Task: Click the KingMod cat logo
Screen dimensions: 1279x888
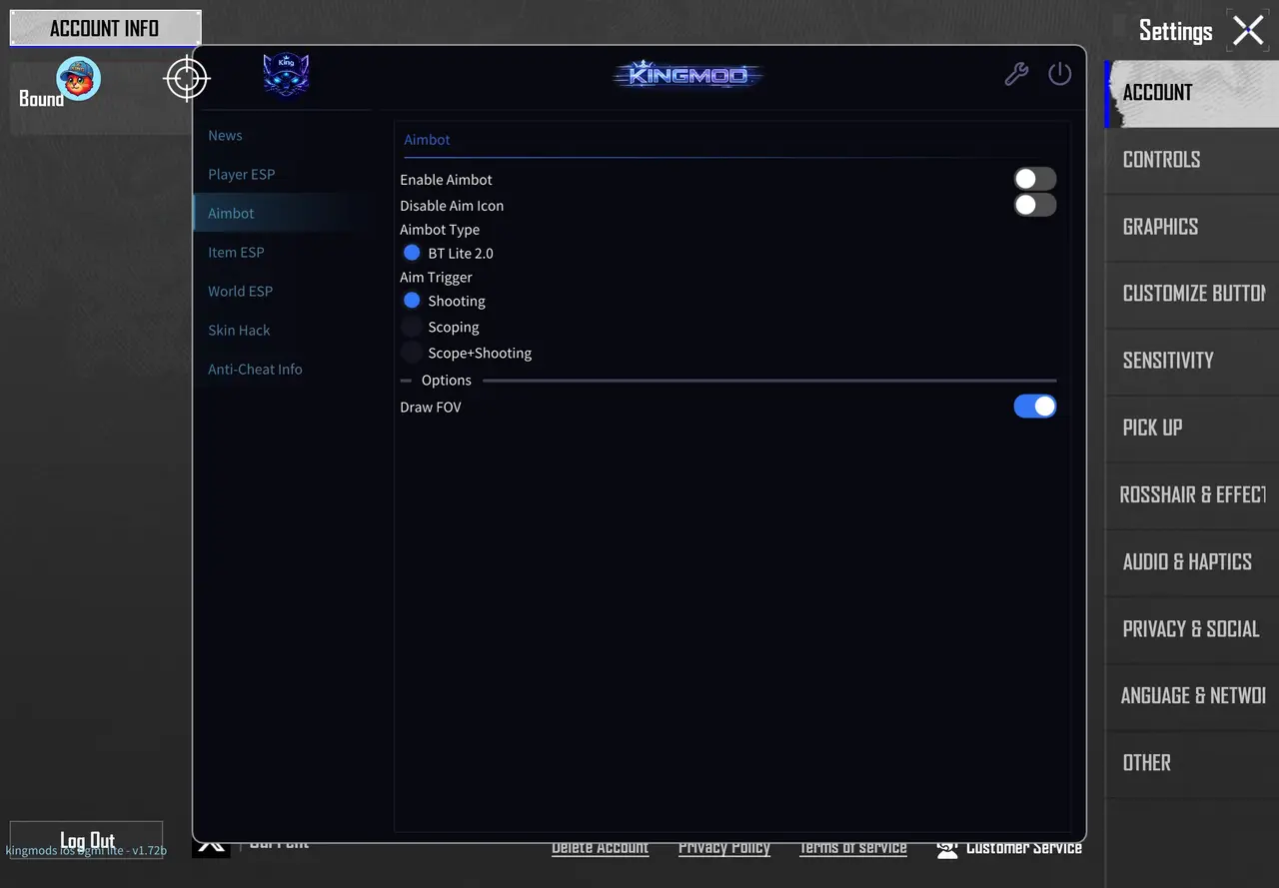Action: (x=286, y=74)
